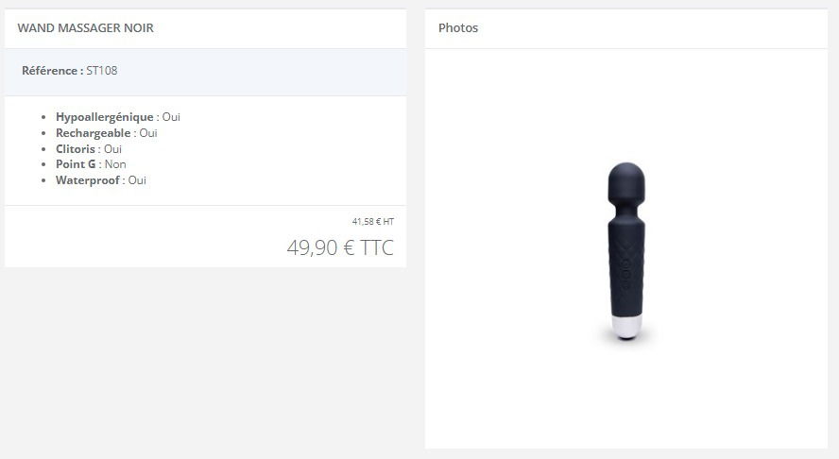
Task: Click the Photos panel header
Action: 458,27
